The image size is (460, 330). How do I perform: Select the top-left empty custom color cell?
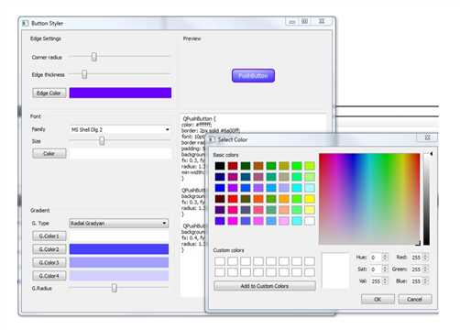(220, 261)
